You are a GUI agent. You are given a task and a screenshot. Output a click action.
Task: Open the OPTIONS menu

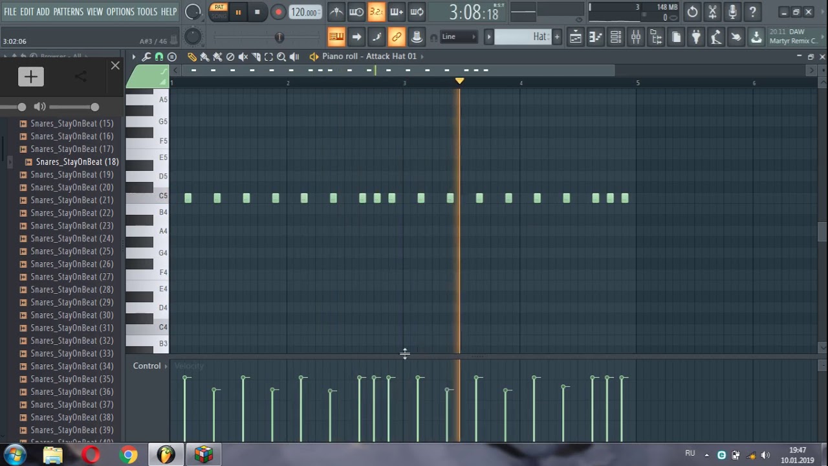[x=120, y=12]
